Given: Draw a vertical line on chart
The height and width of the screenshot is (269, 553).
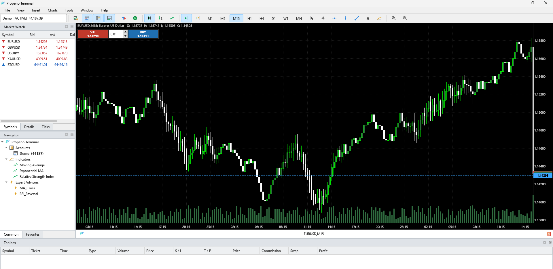Looking at the screenshot, I should click(x=346, y=18).
